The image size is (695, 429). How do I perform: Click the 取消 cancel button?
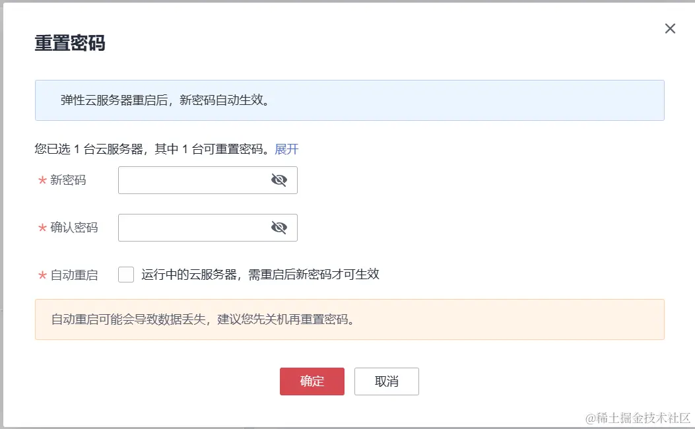[386, 381]
